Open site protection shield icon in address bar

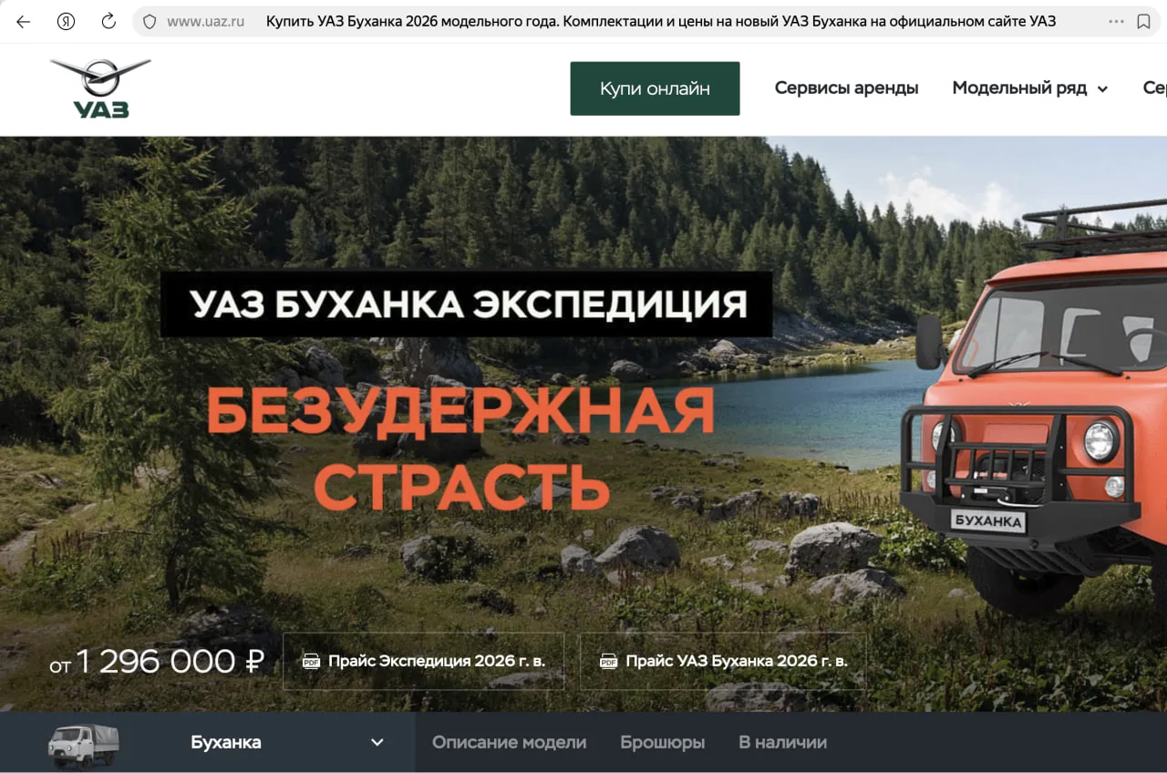pyautogui.click(x=150, y=22)
